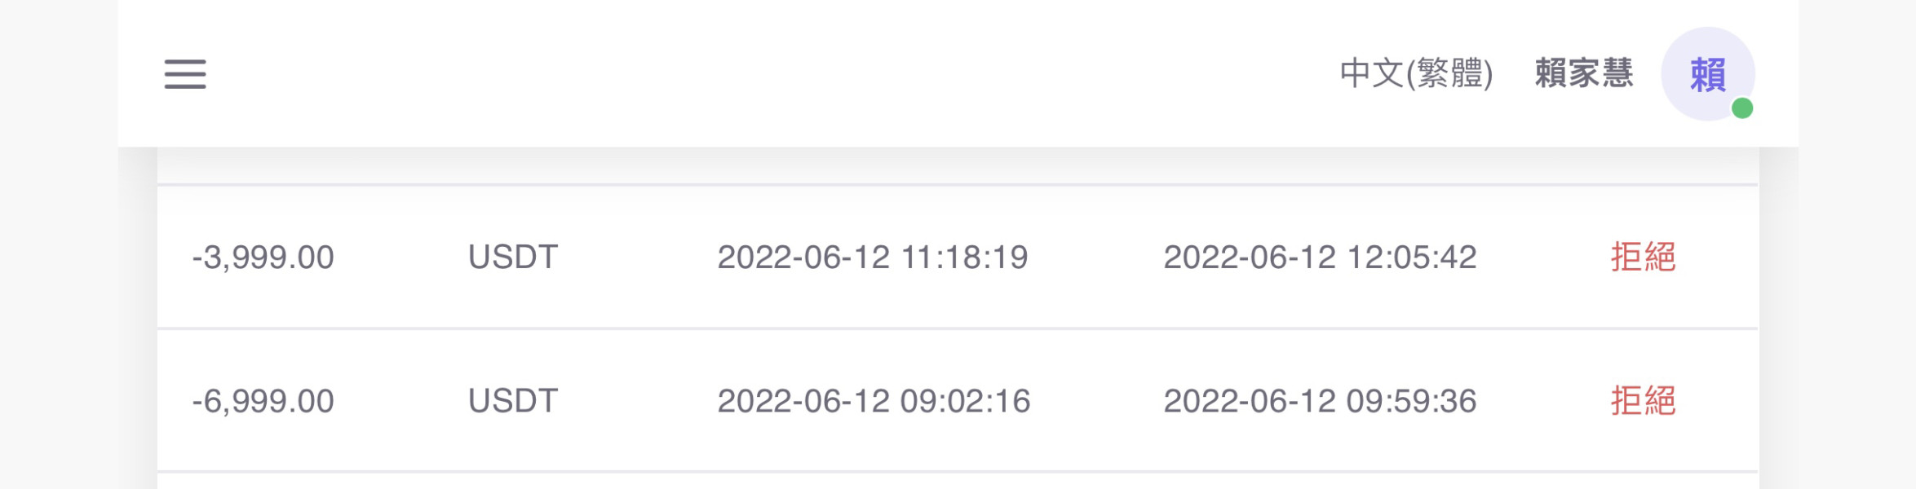Viewport: 1916px width, 489px height.
Task: Click USDT in the -6,999.00 row
Action: click(x=513, y=401)
